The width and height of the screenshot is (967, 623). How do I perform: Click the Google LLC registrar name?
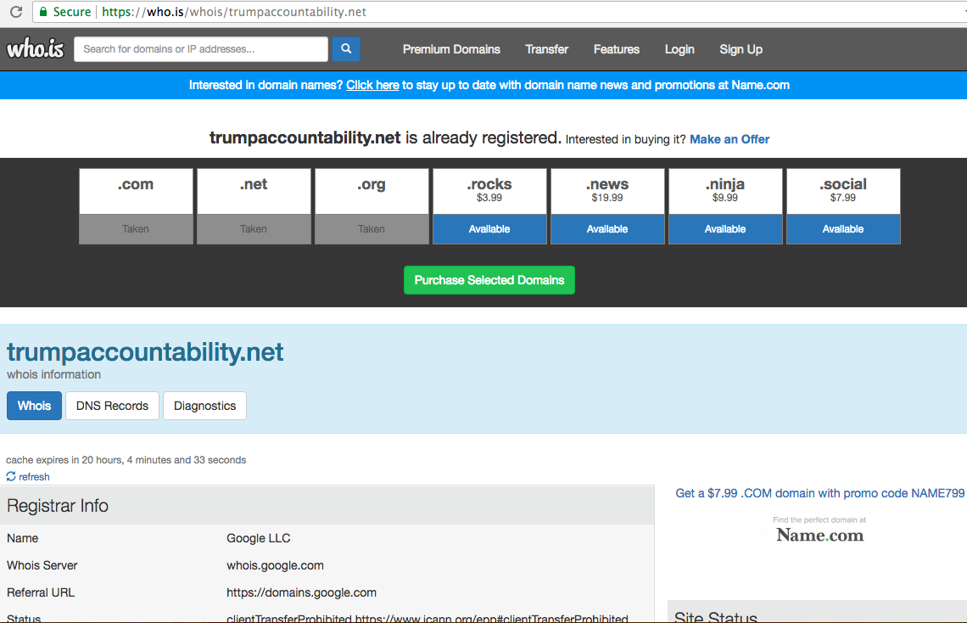(x=259, y=538)
